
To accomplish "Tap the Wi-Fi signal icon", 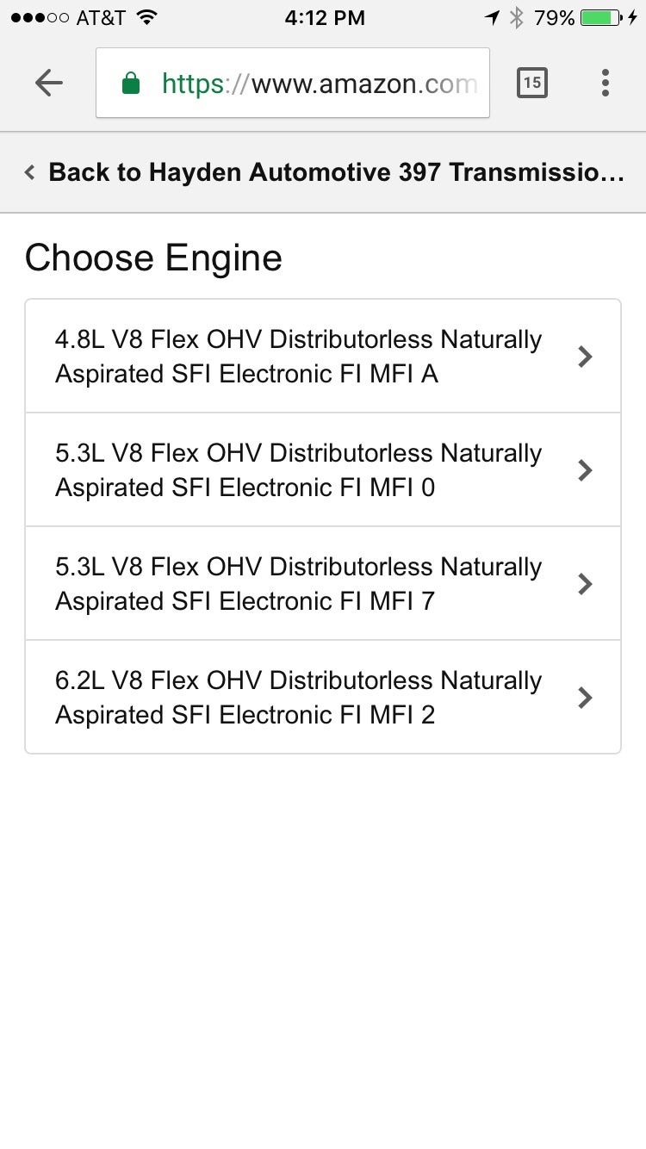I will click(146, 18).
